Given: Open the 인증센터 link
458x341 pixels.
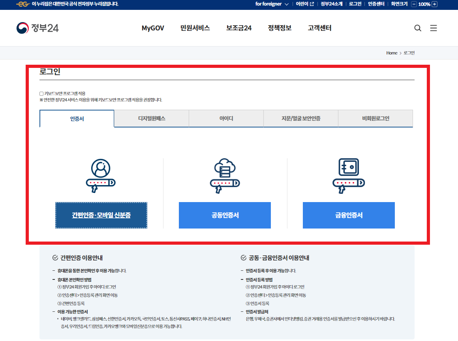Looking at the screenshot, I should coord(376,4).
